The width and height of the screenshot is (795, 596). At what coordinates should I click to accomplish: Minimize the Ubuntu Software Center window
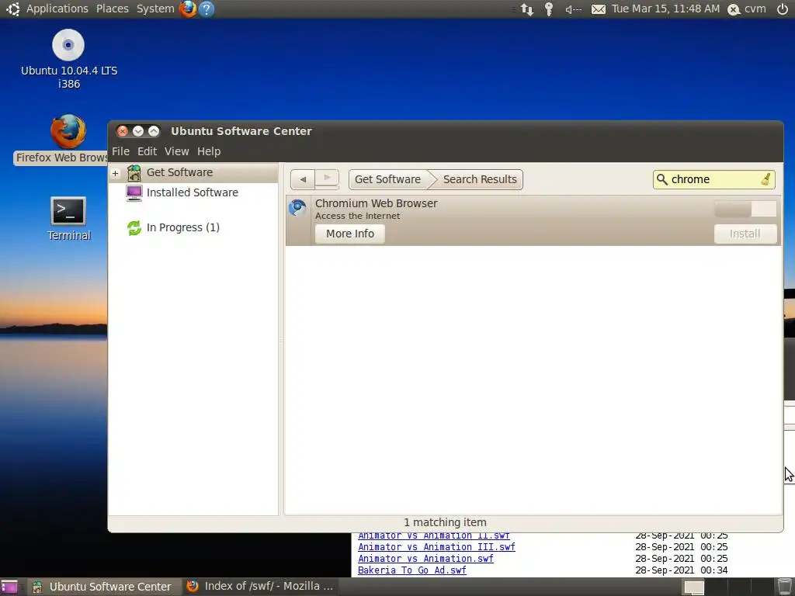coord(138,131)
